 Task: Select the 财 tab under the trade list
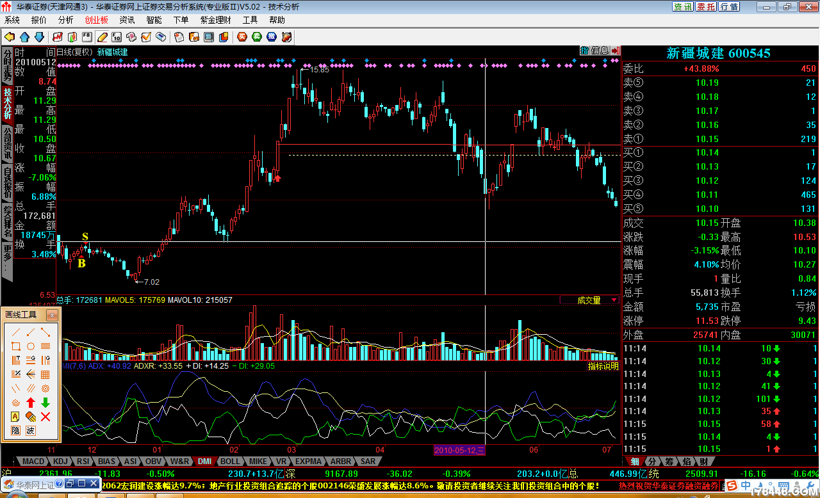pos(703,462)
